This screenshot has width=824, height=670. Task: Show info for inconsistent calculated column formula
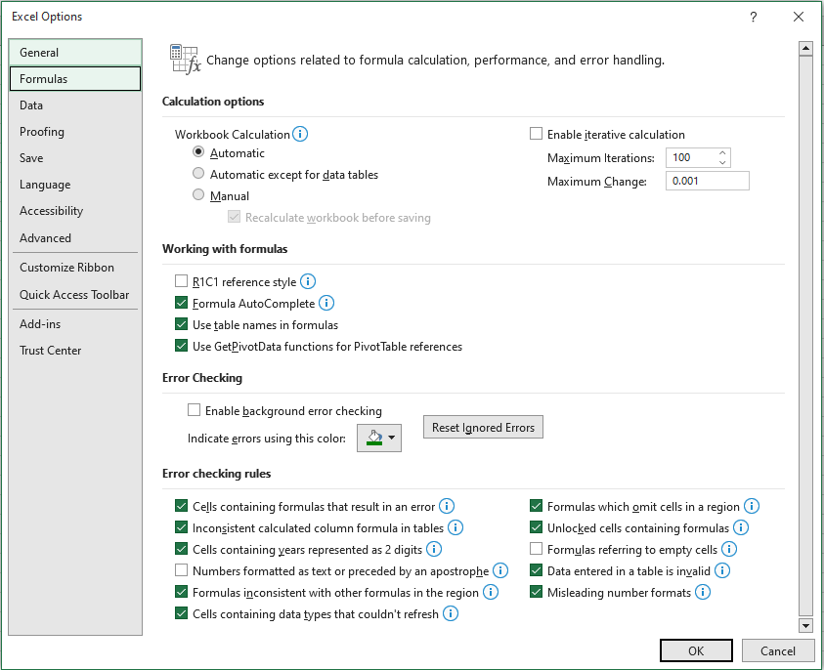click(455, 527)
